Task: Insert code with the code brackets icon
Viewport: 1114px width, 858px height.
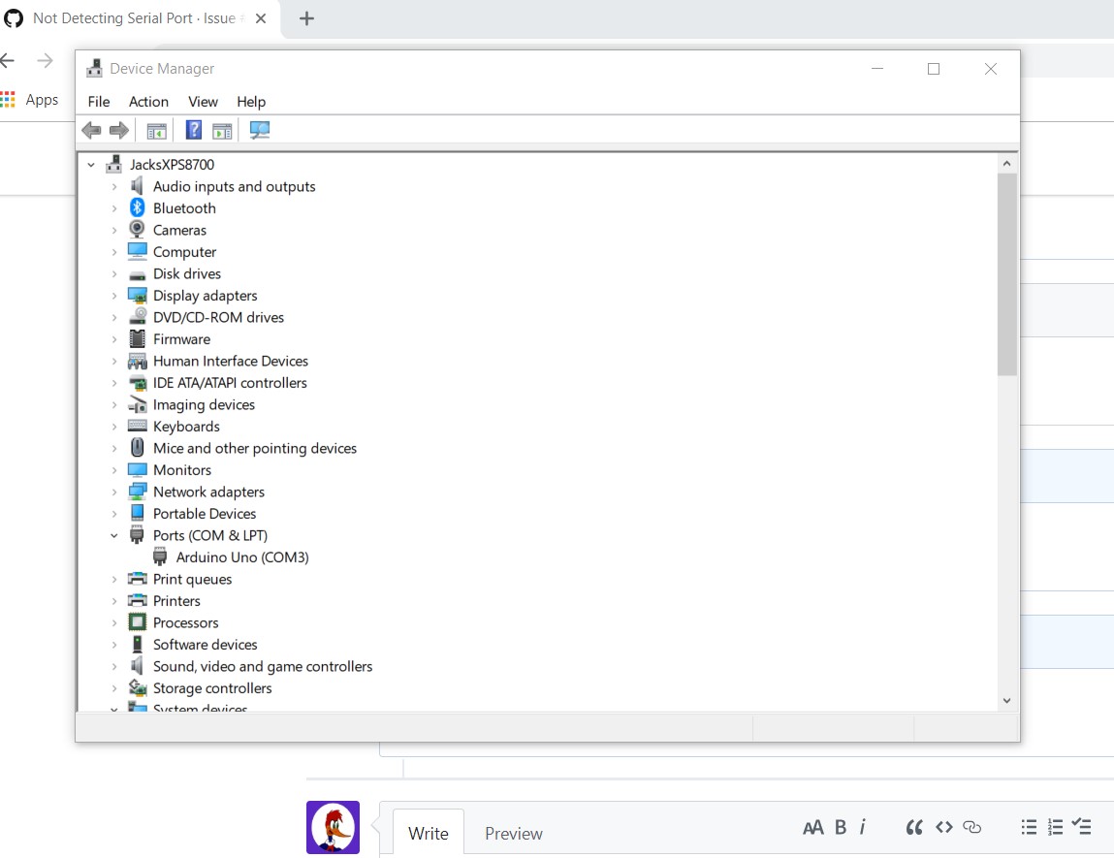Action: click(944, 827)
